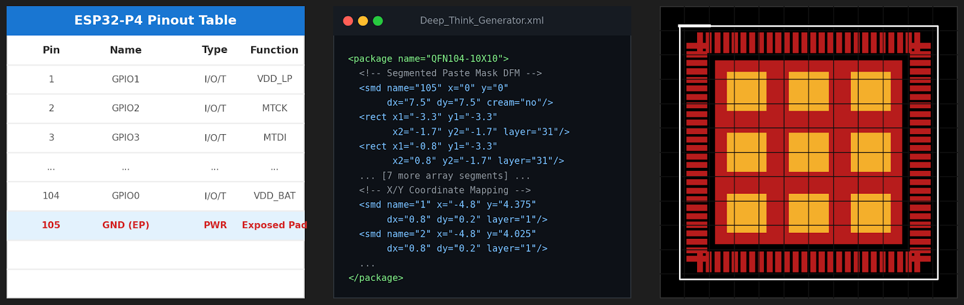Select the Deep_Think_Generator.xml window title
This screenshot has width=964, height=305.
(x=482, y=20)
